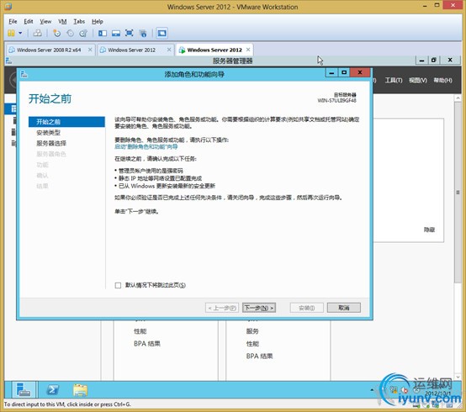Screen dimensions: 466x412
Task: Click the VMware Workstation title bar icon
Action: point(8,6)
